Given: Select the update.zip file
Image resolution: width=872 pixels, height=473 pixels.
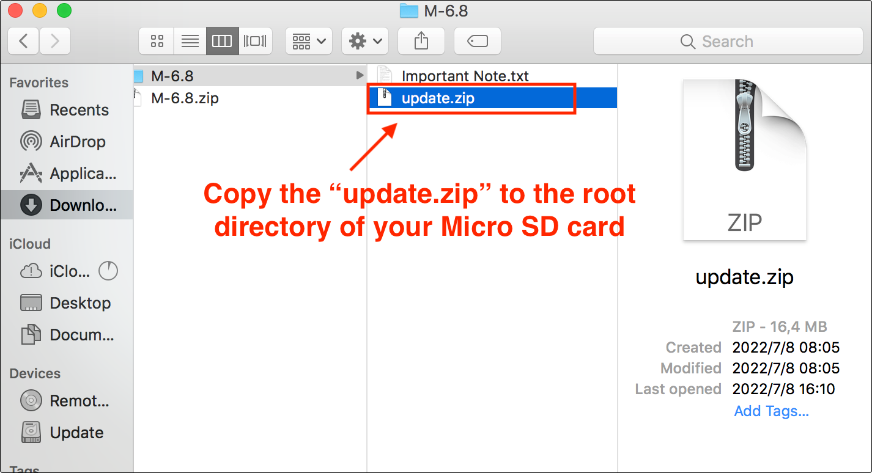Looking at the screenshot, I should click(492, 98).
